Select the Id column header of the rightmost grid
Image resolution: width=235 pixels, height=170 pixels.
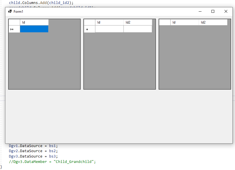(x=185, y=22)
